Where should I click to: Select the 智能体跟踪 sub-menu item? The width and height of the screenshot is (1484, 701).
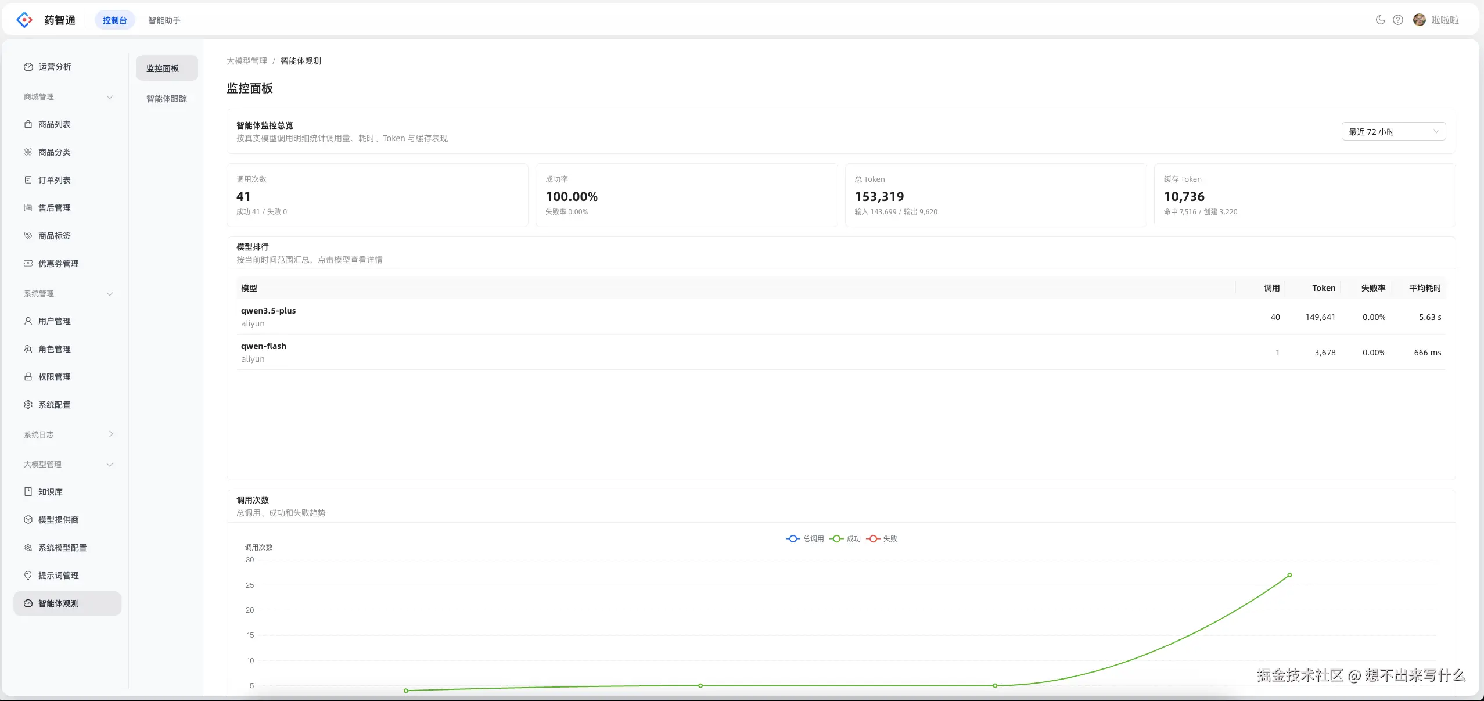[x=167, y=99]
